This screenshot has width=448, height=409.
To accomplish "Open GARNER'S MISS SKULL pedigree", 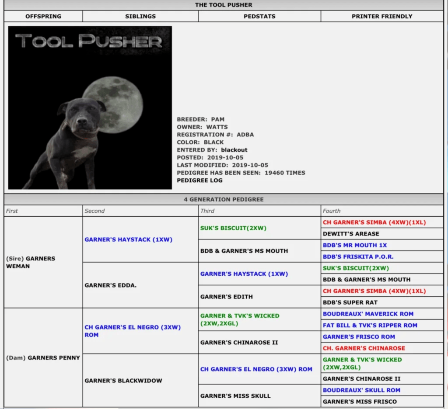I will tap(235, 396).
